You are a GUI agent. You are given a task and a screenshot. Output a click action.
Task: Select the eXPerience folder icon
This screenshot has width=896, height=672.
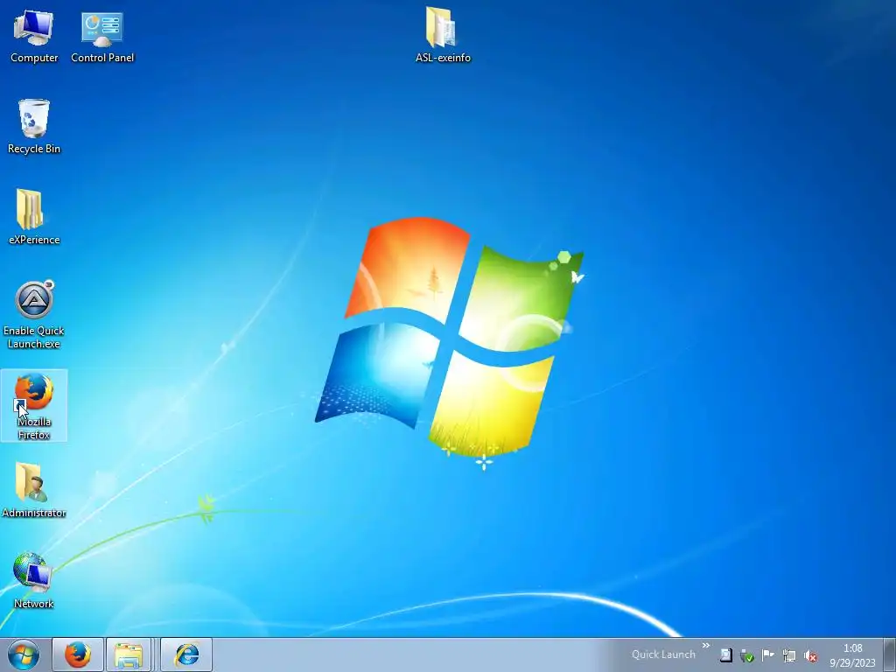click(34, 217)
